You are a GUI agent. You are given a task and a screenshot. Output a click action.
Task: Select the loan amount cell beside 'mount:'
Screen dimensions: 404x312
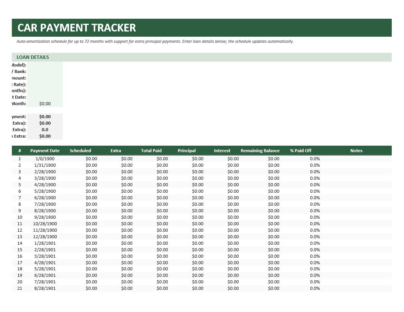pyautogui.click(x=45, y=78)
